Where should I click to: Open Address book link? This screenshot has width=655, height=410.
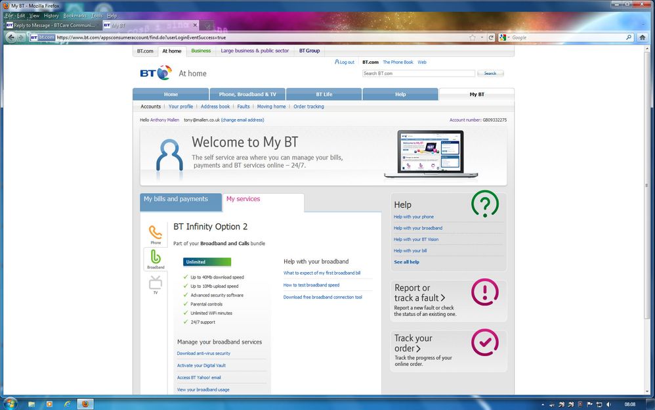(x=215, y=106)
